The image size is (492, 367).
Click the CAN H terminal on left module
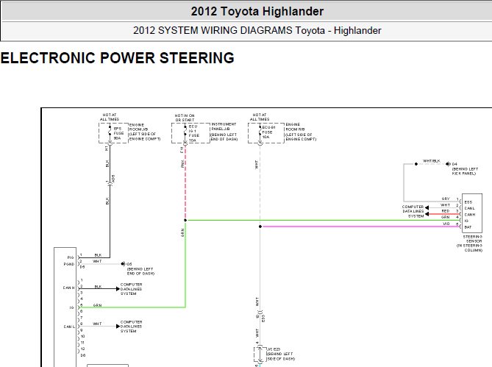point(68,288)
